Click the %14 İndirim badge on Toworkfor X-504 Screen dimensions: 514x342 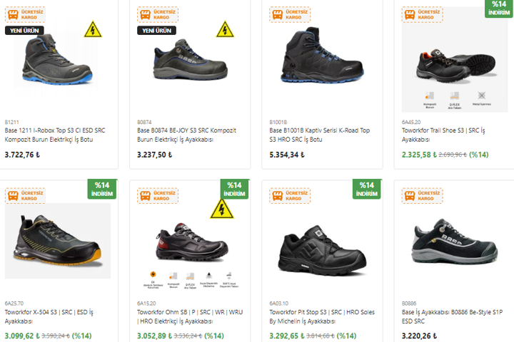(102, 190)
